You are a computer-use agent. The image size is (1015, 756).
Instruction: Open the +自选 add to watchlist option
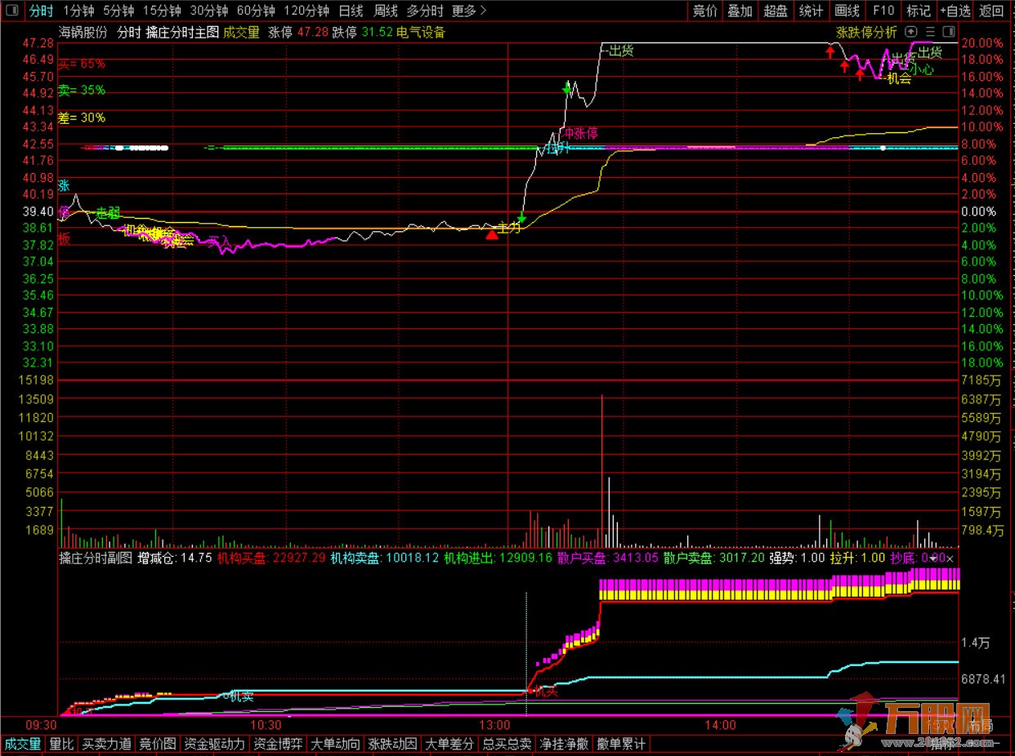(x=955, y=11)
